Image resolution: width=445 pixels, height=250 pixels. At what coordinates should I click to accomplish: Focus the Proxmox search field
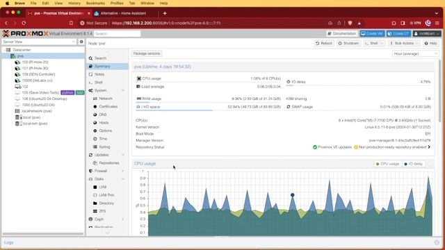(x=118, y=34)
